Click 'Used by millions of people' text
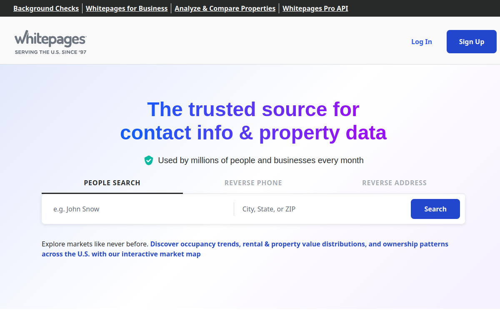Screen dimensions: 500x333 tap(261, 160)
